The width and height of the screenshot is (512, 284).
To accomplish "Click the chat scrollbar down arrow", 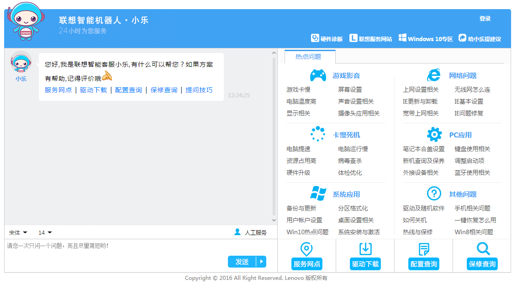I will tap(274, 221).
